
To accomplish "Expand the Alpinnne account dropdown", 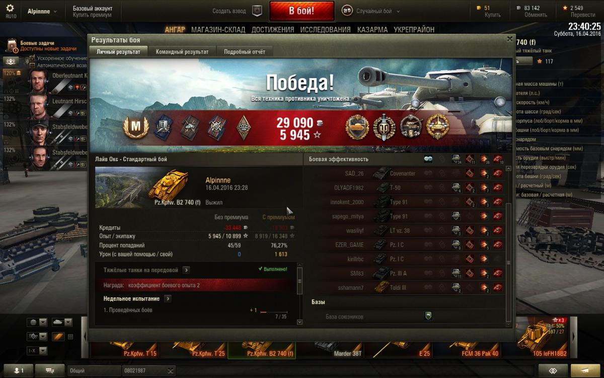I will point(42,11).
